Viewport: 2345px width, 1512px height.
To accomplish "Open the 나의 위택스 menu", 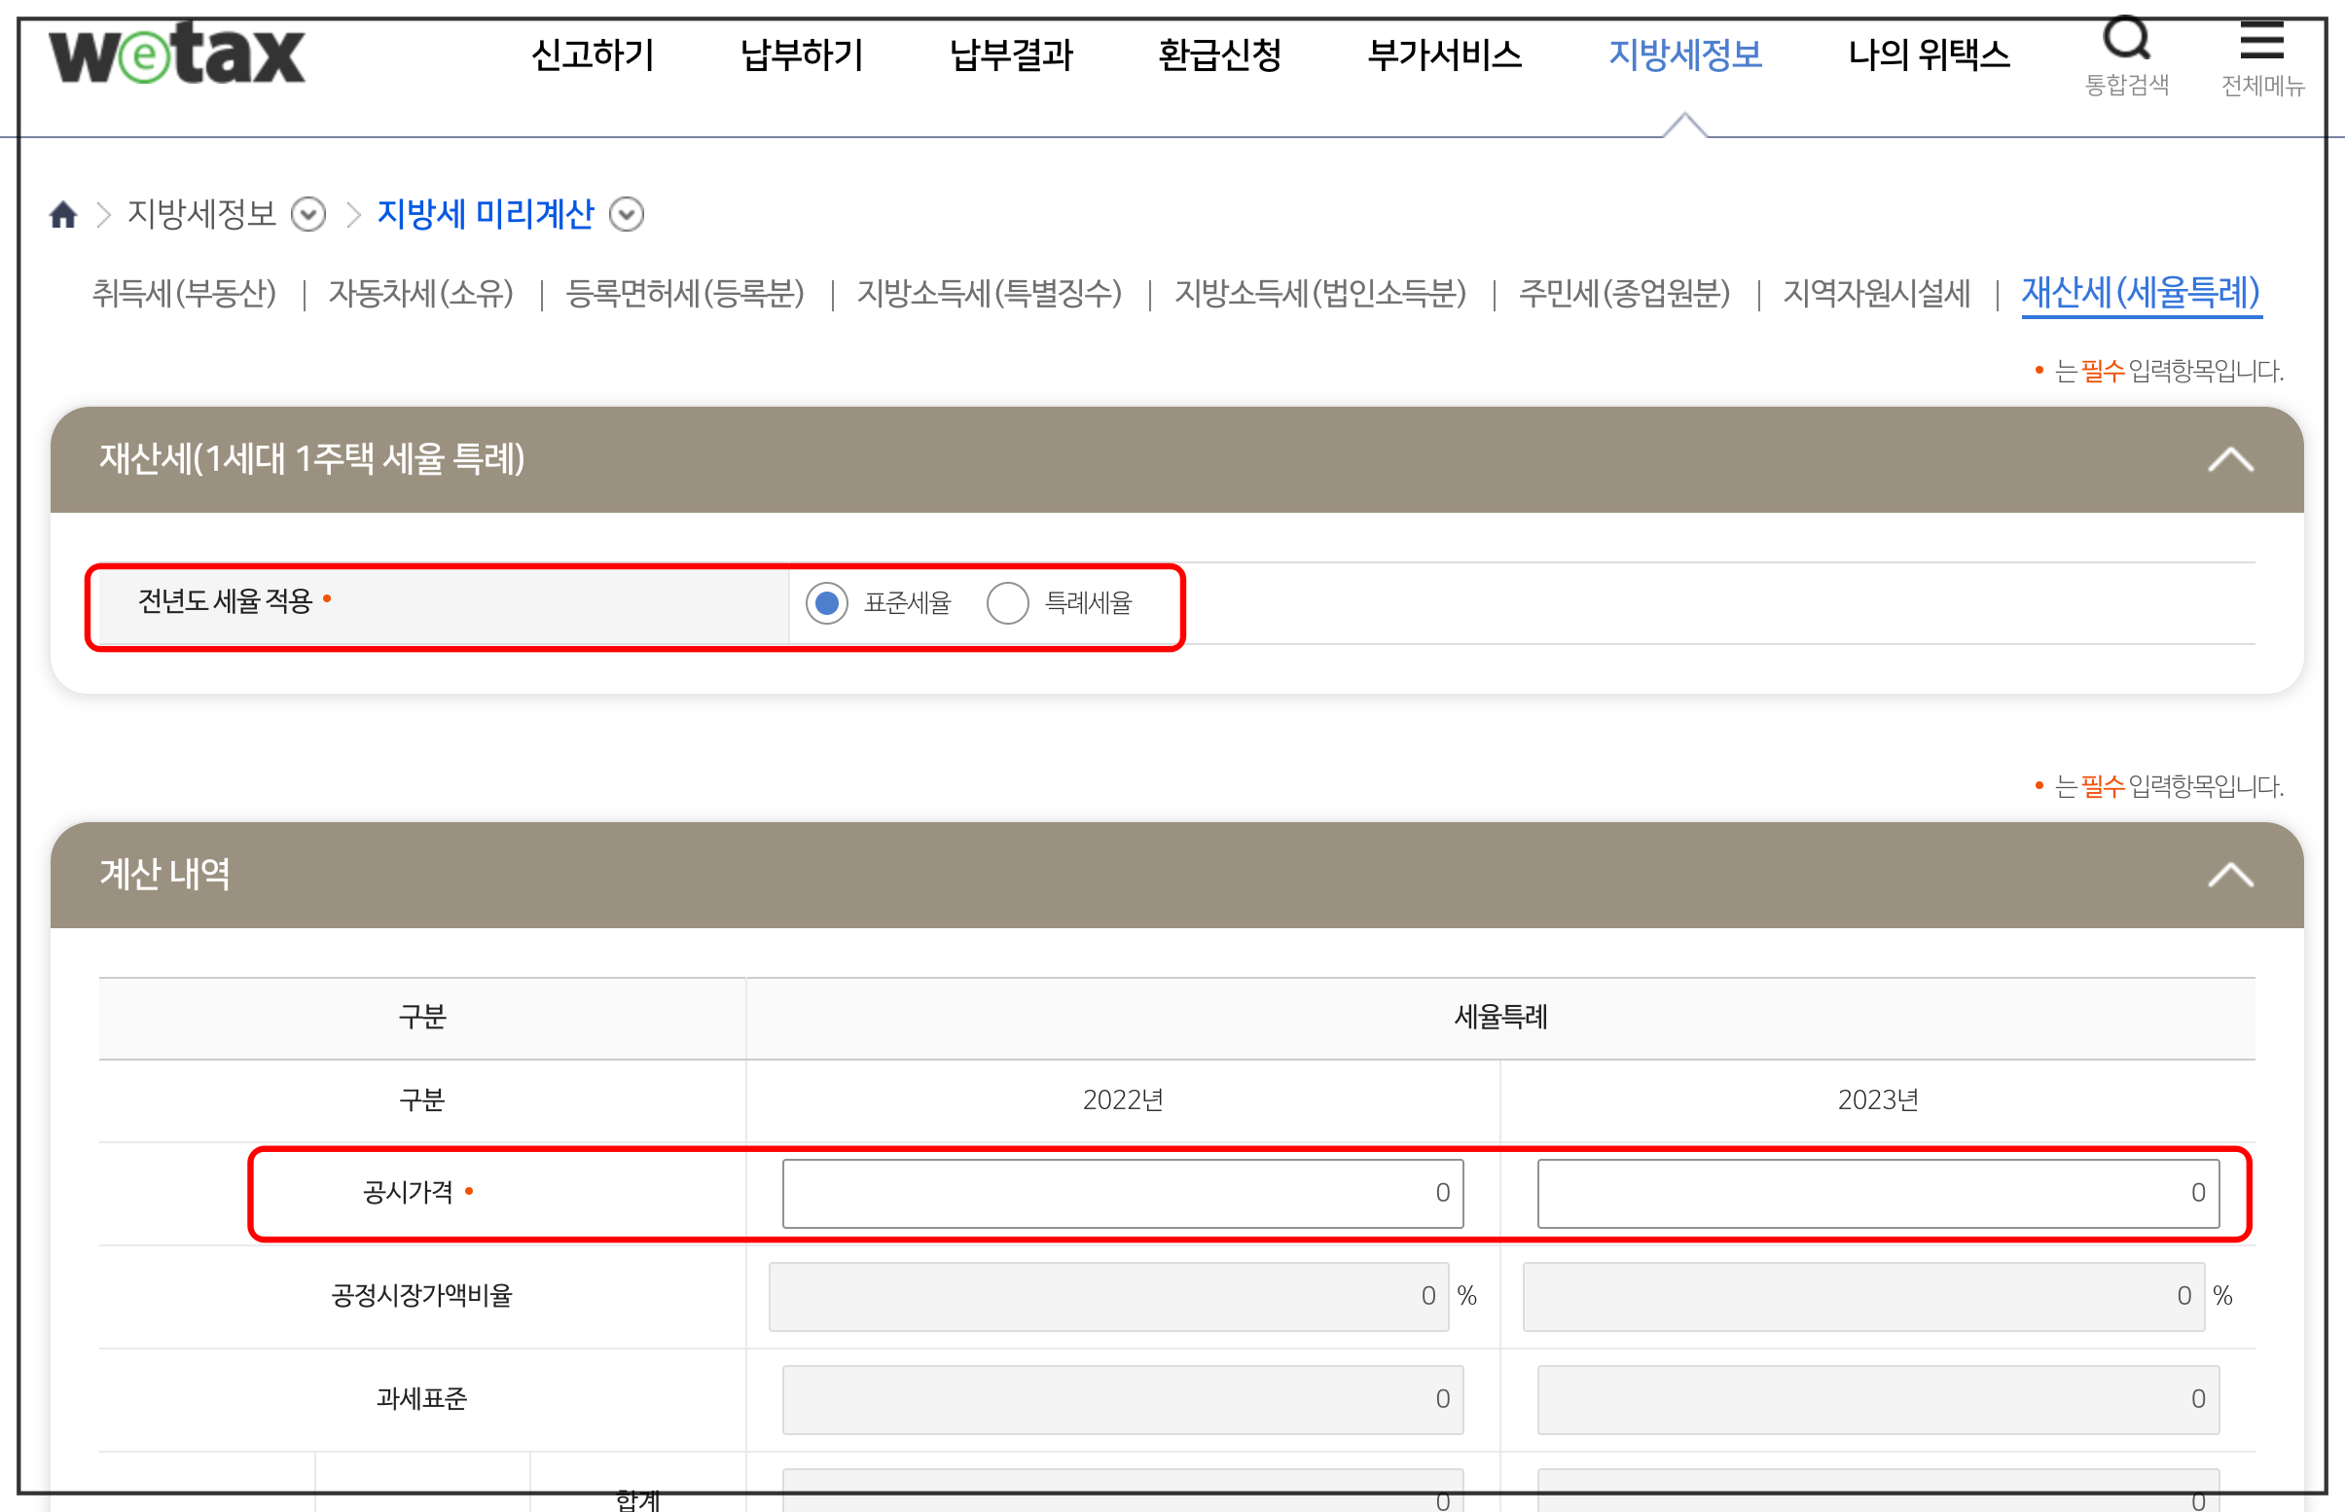I will 1928,55.
